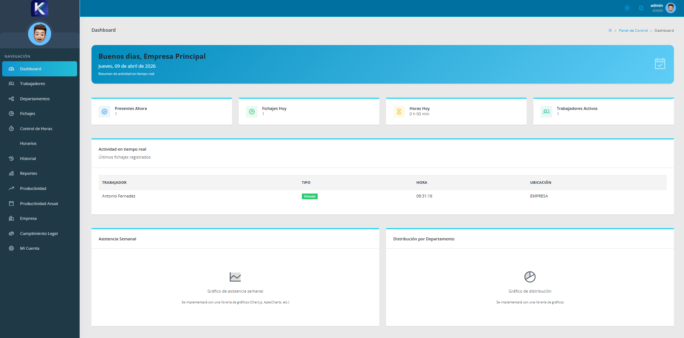Open the notifications bell
The image size is (684, 338).
(641, 8)
